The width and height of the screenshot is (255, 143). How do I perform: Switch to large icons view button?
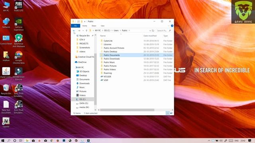pos(171,113)
